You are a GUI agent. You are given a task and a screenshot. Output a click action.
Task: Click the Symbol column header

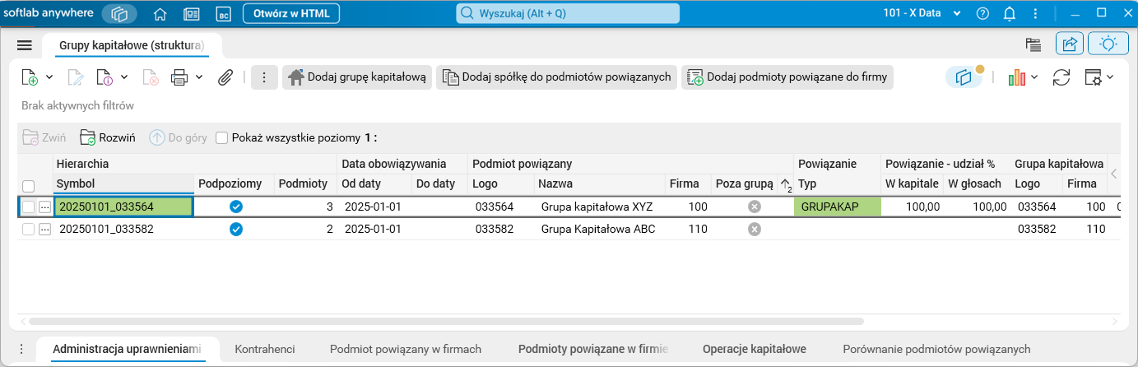click(123, 184)
